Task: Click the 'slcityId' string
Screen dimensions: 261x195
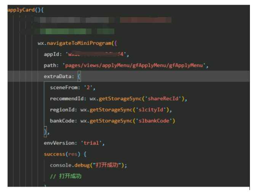Action: (x=151, y=110)
